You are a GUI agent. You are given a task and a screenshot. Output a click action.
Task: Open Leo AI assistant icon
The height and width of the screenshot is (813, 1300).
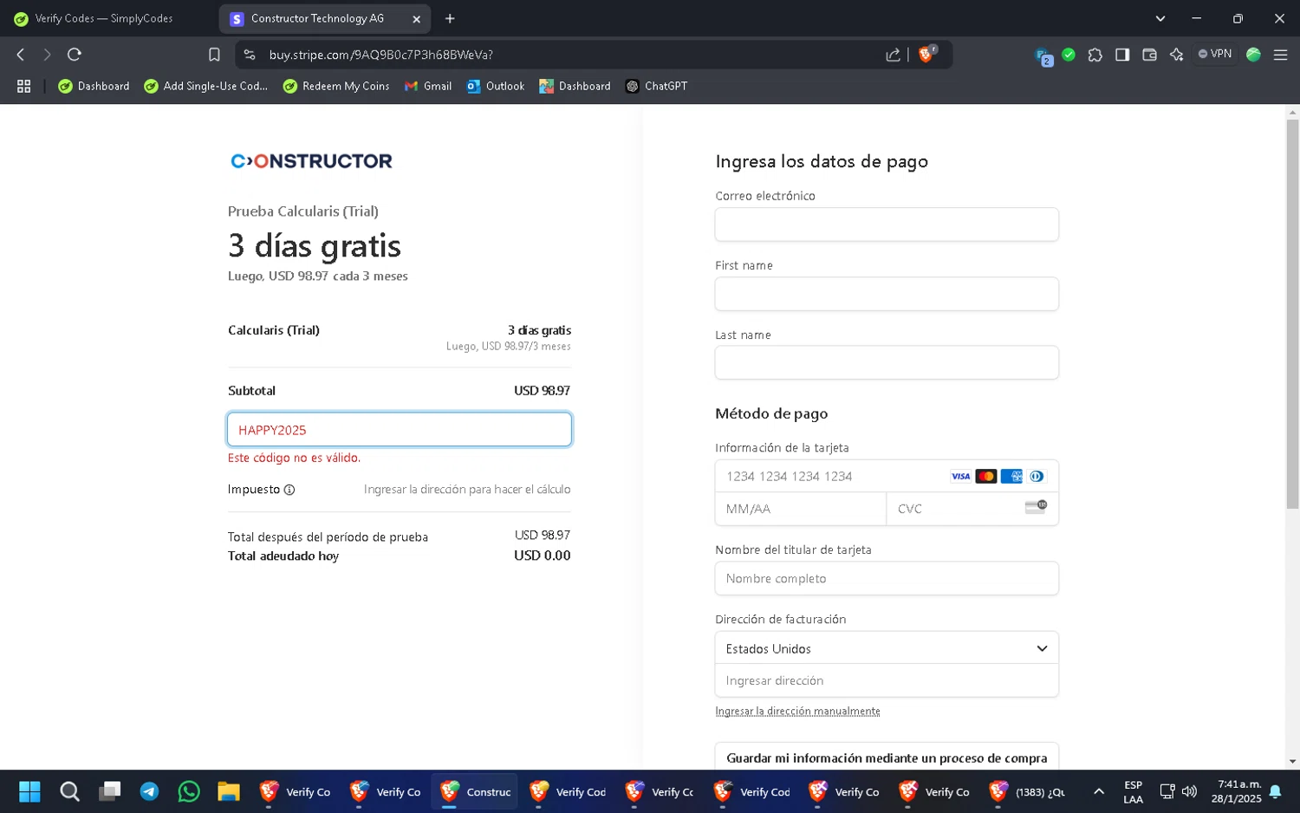click(1176, 55)
